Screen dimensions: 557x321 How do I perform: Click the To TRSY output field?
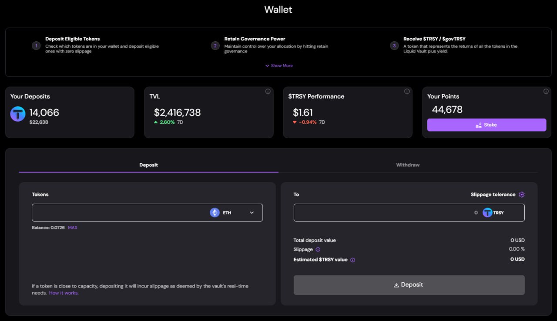[x=409, y=212]
